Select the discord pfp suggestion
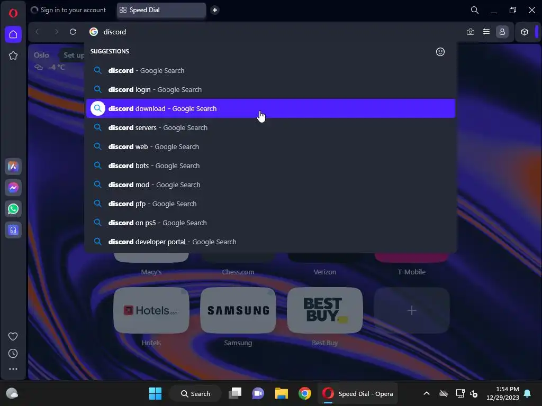542x406 pixels. click(270, 204)
